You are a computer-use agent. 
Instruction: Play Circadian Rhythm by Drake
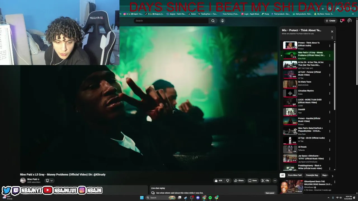[x=290, y=93]
